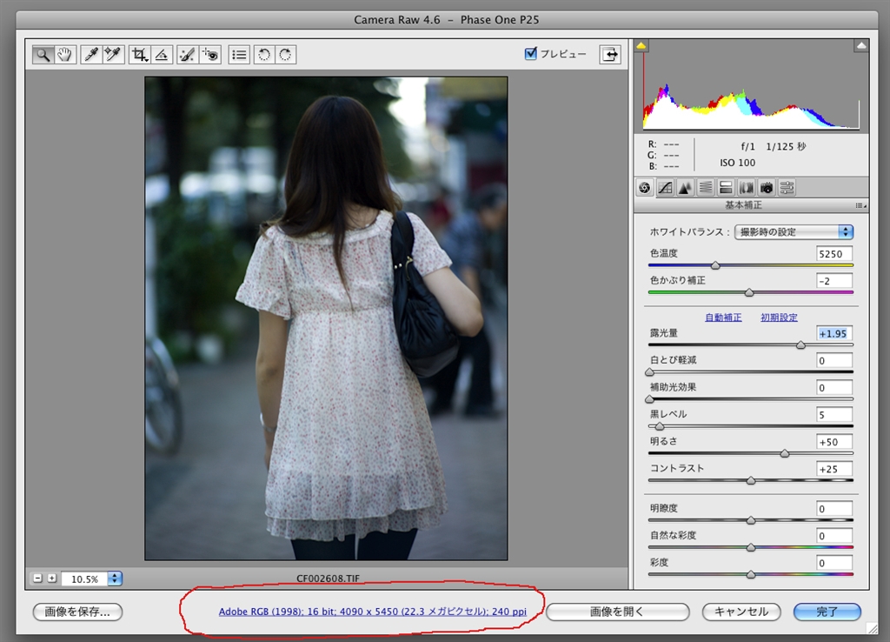Select the Crop tool
The height and width of the screenshot is (642, 890).
(140, 55)
